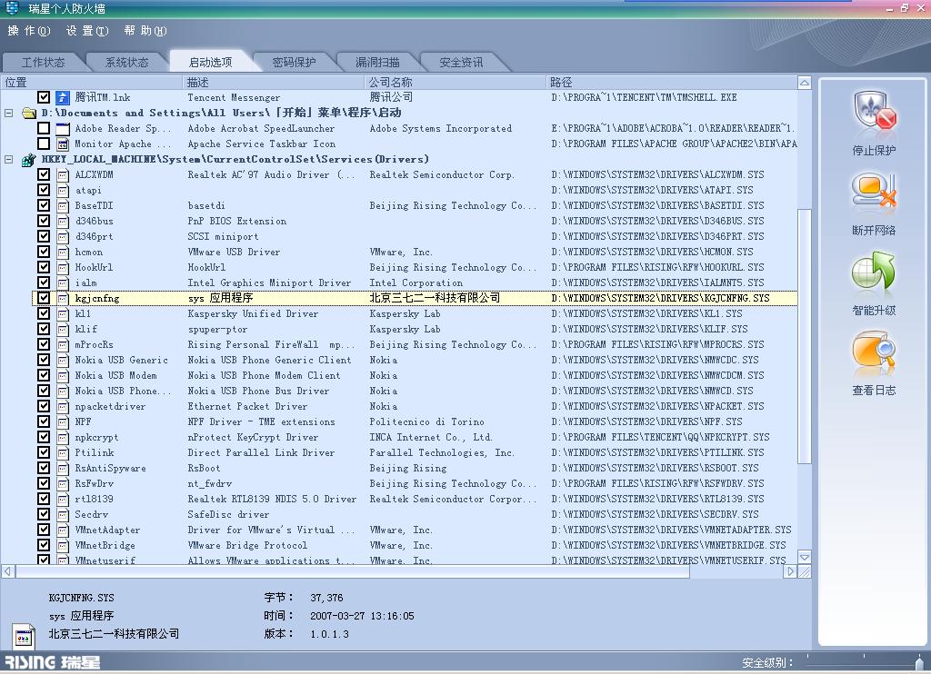Switch to the 密码保护 tab
Screen dimensions: 931x674
point(294,62)
